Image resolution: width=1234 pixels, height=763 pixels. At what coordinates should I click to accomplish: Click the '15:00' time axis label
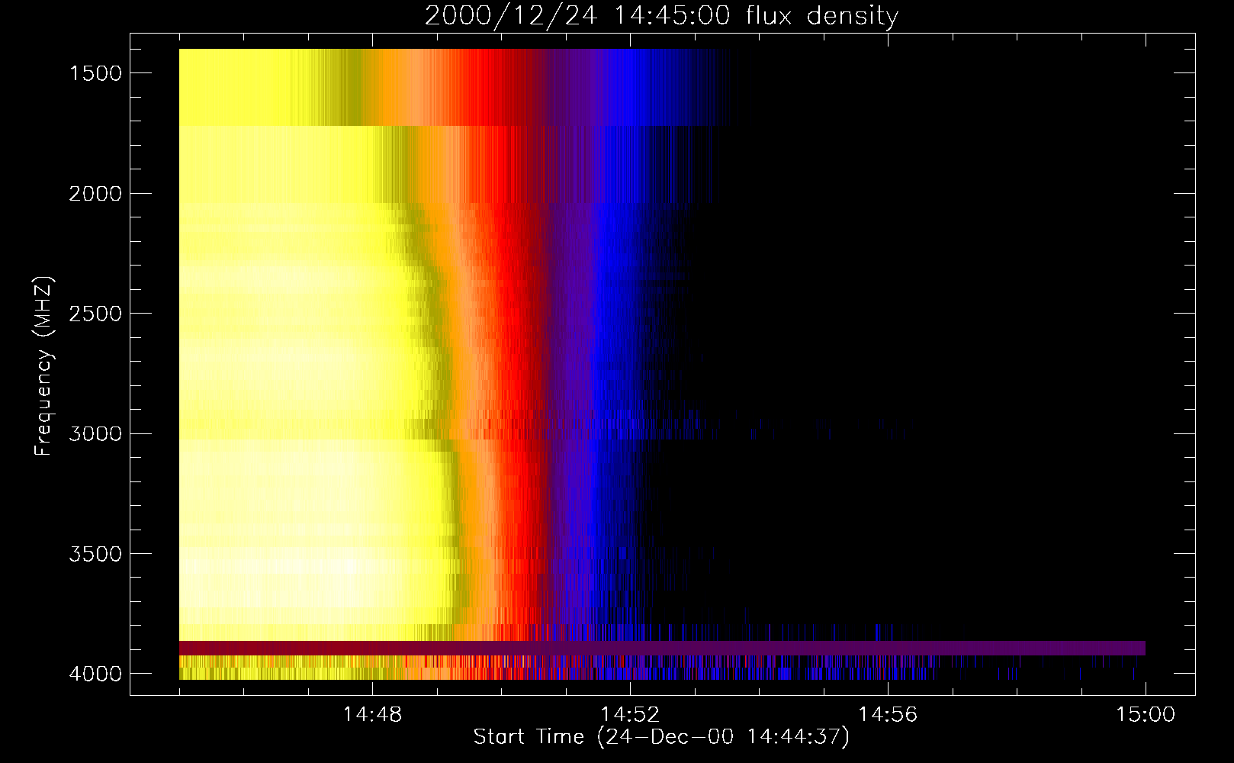click(1146, 715)
